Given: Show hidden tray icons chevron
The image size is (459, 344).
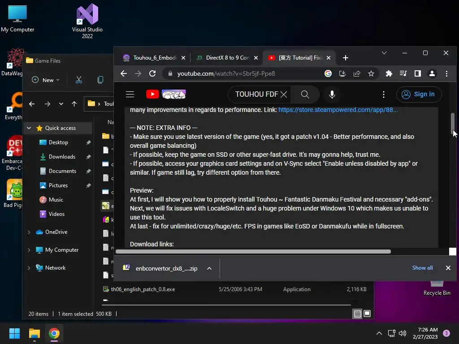Looking at the screenshot, I should [x=379, y=333].
